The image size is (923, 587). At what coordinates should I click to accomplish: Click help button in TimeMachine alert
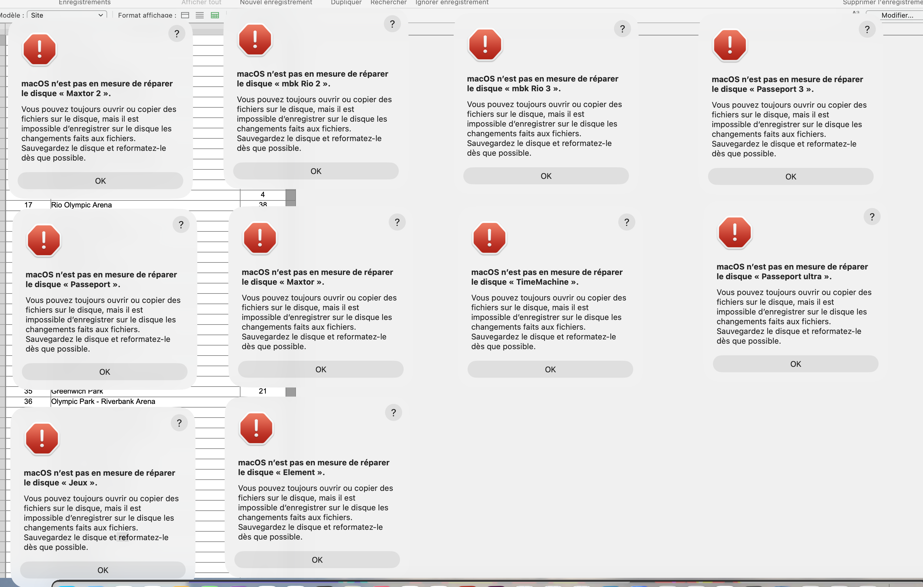(x=627, y=222)
